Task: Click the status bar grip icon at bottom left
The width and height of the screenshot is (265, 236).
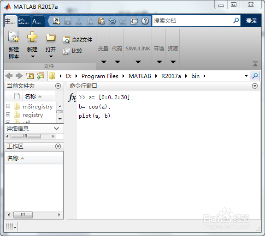Action: click(10, 227)
